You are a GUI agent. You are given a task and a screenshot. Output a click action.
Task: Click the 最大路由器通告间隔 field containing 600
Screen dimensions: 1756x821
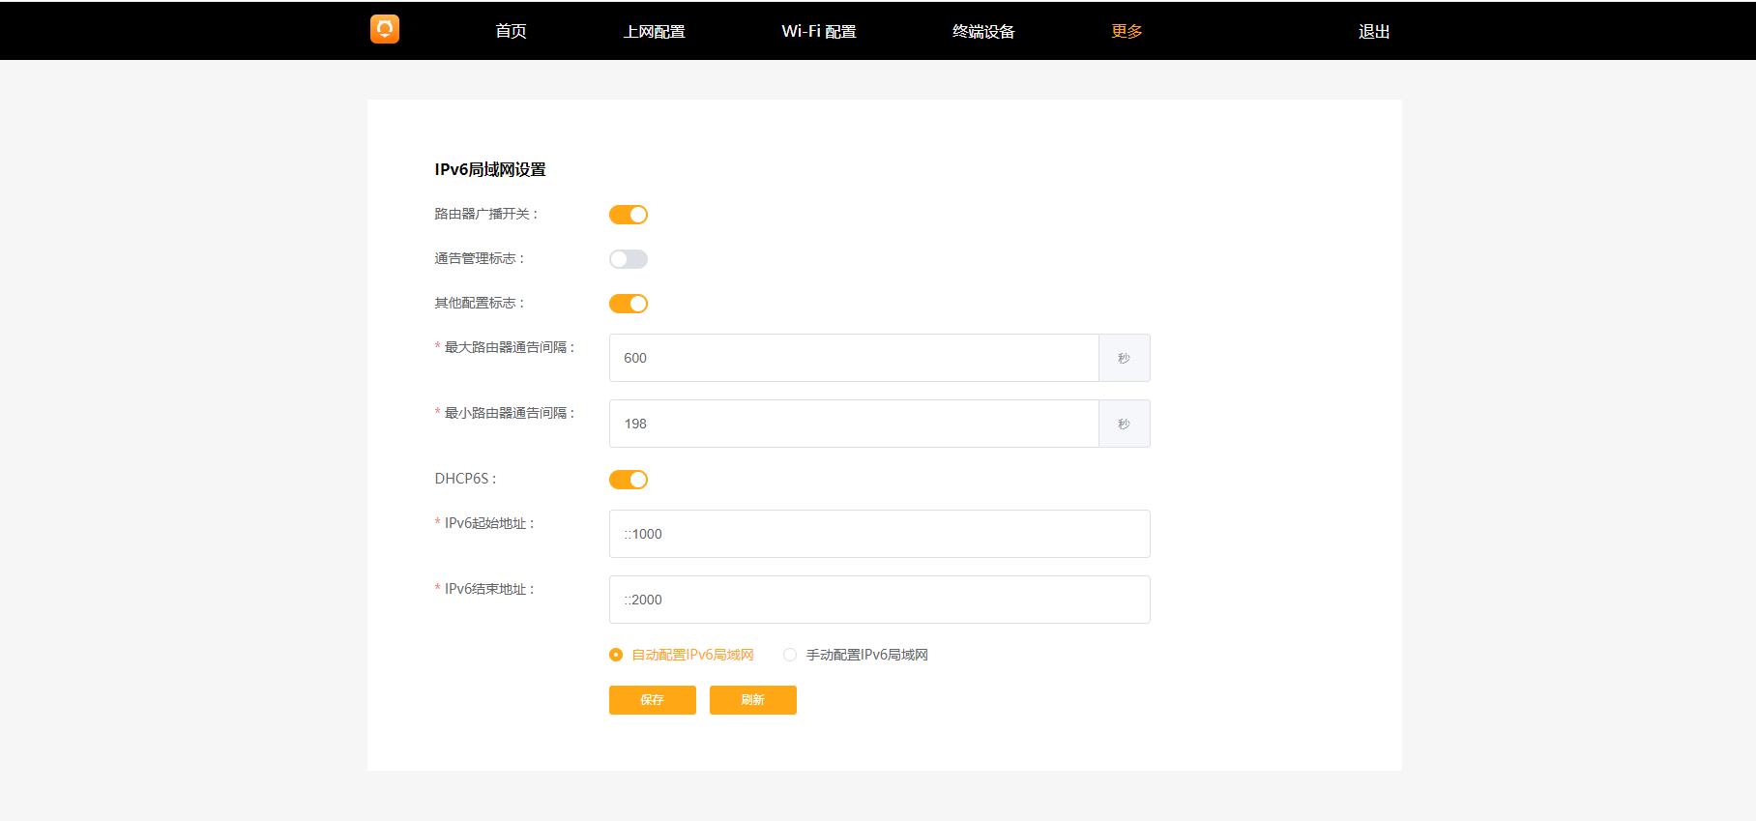click(x=854, y=358)
